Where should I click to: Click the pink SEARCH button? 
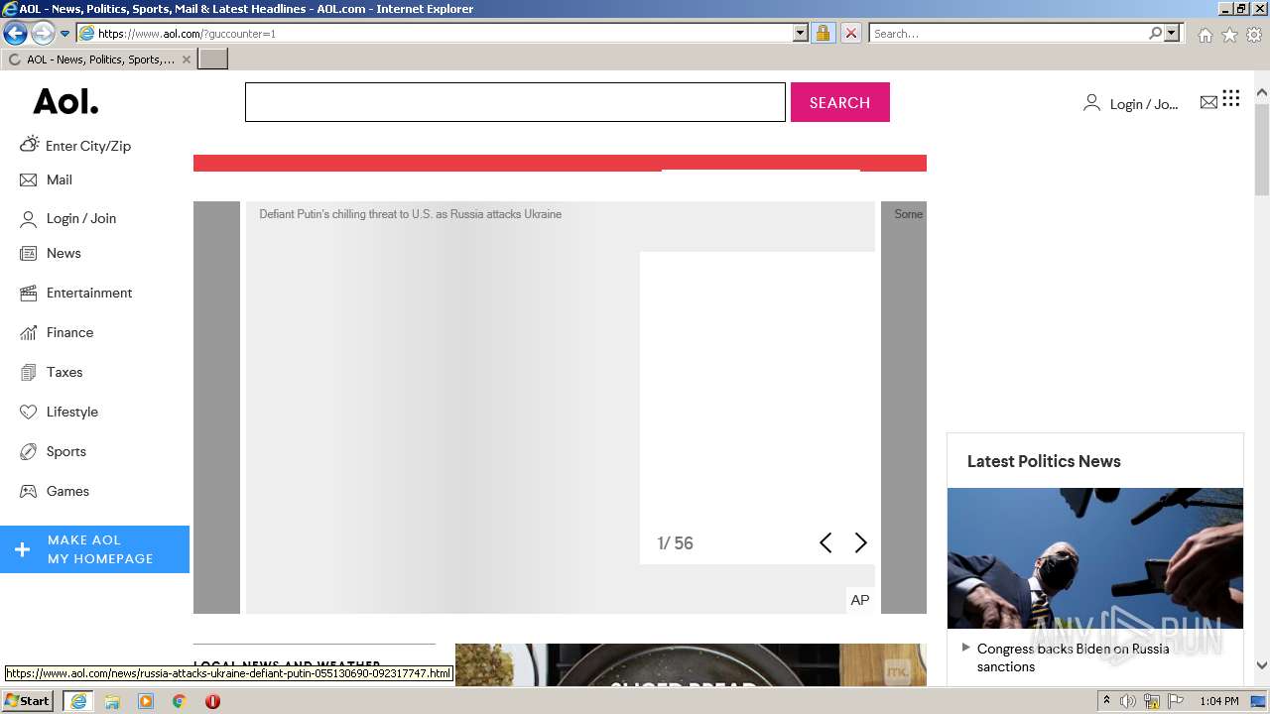839,102
